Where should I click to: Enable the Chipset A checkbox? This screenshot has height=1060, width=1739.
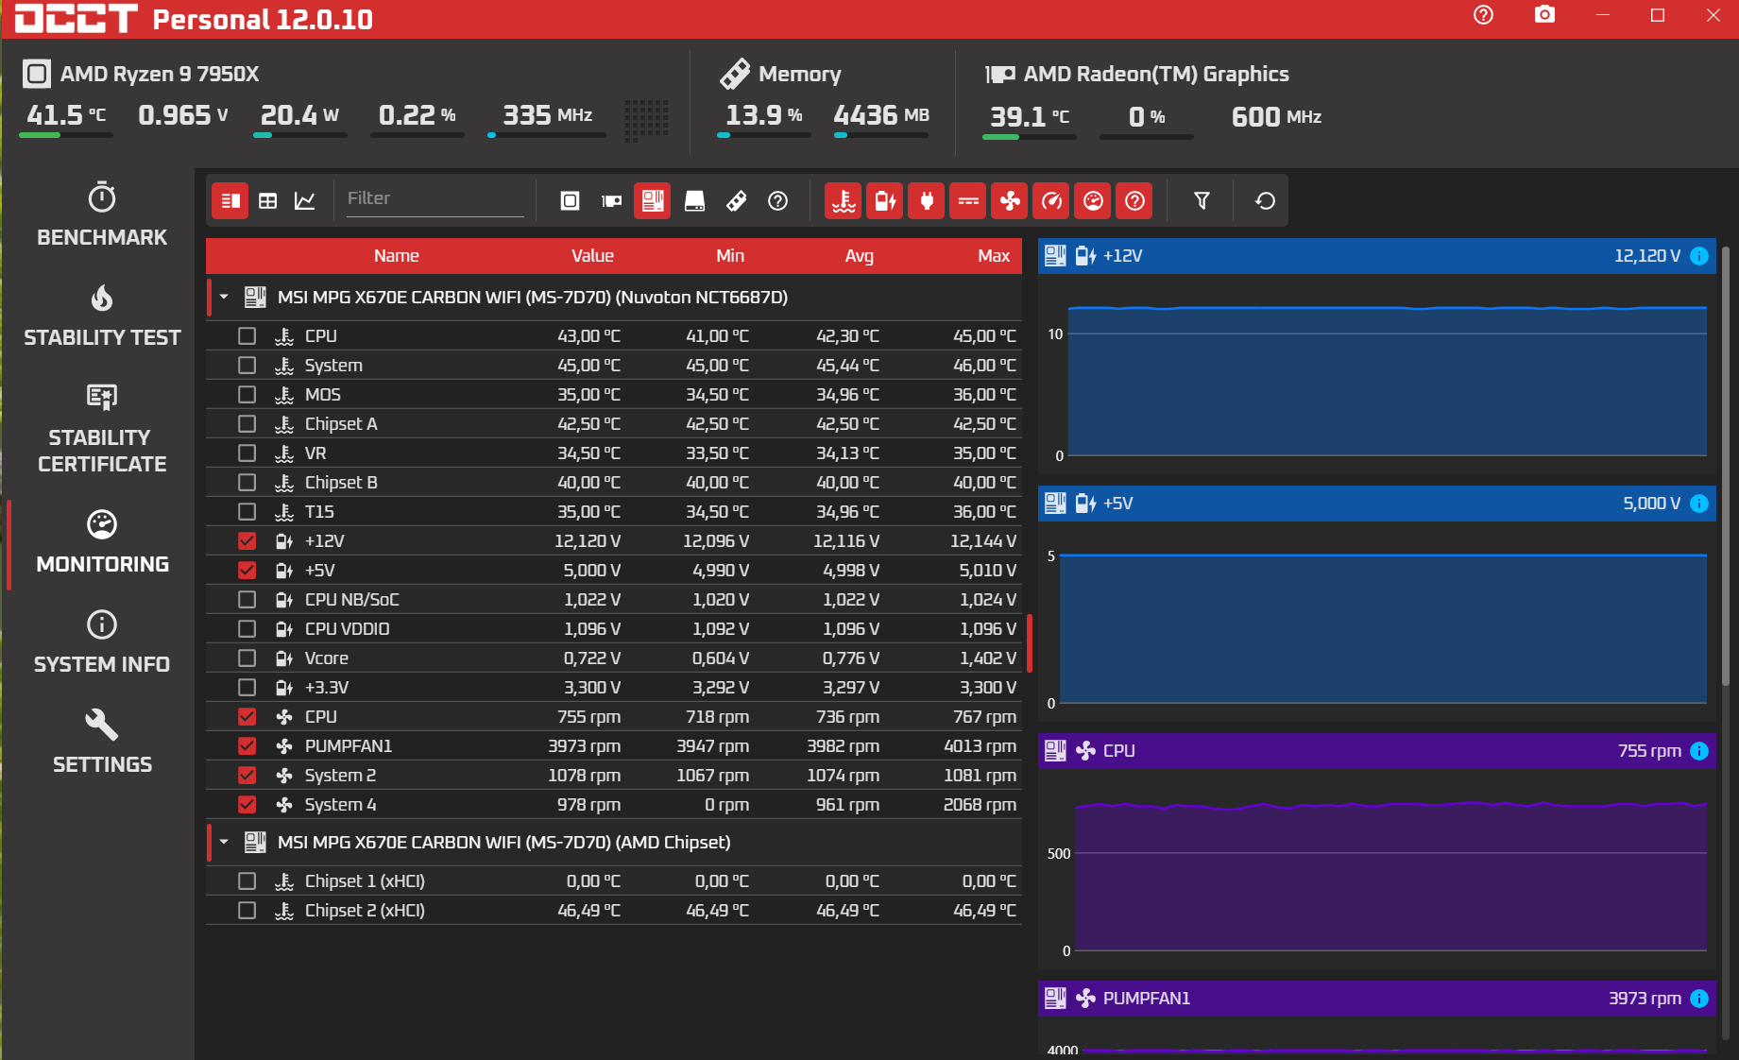tap(247, 424)
